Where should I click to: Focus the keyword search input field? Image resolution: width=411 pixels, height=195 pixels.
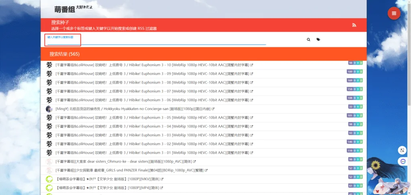tap(157, 41)
